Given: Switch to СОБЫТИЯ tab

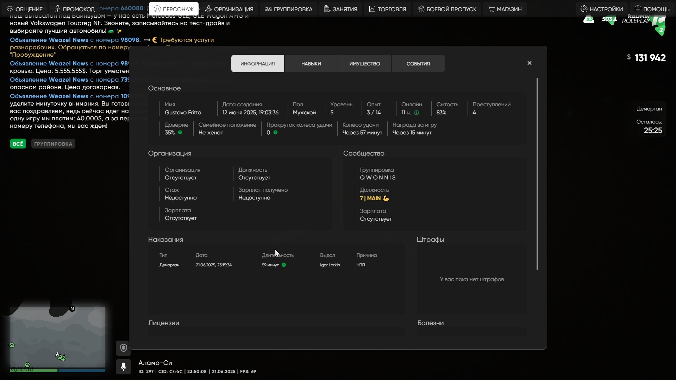Looking at the screenshot, I should (x=418, y=64).
